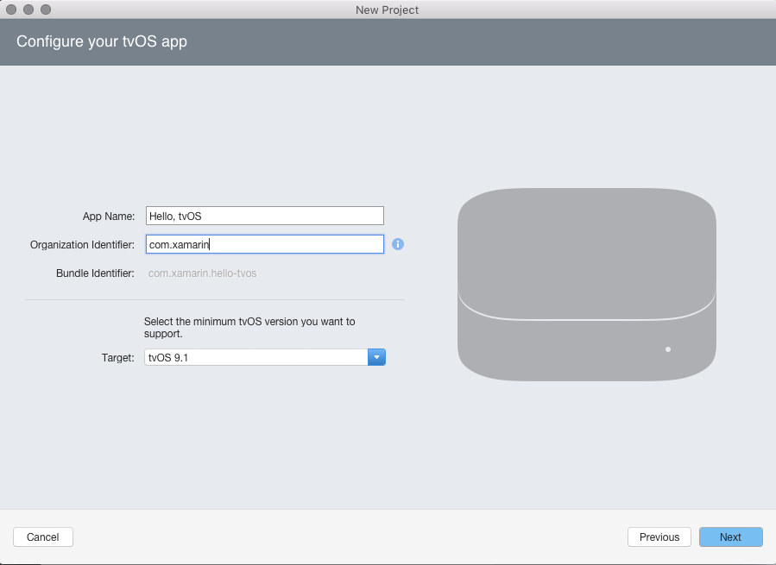Click the grayed-out Bundle Identifier value
The width and height of the screenshot is (776, 565).
tap(201, 273)
